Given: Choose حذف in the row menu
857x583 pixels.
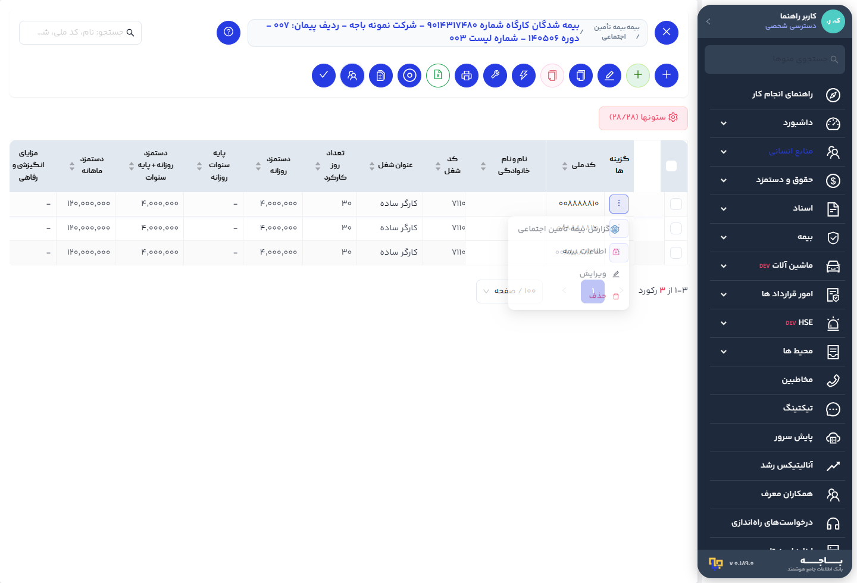Looking at the screenshot, I should pyautogui.click(x=569, y=296).
